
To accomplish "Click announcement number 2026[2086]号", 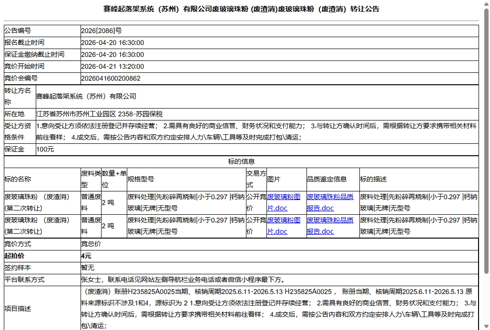I will (102, 30).
